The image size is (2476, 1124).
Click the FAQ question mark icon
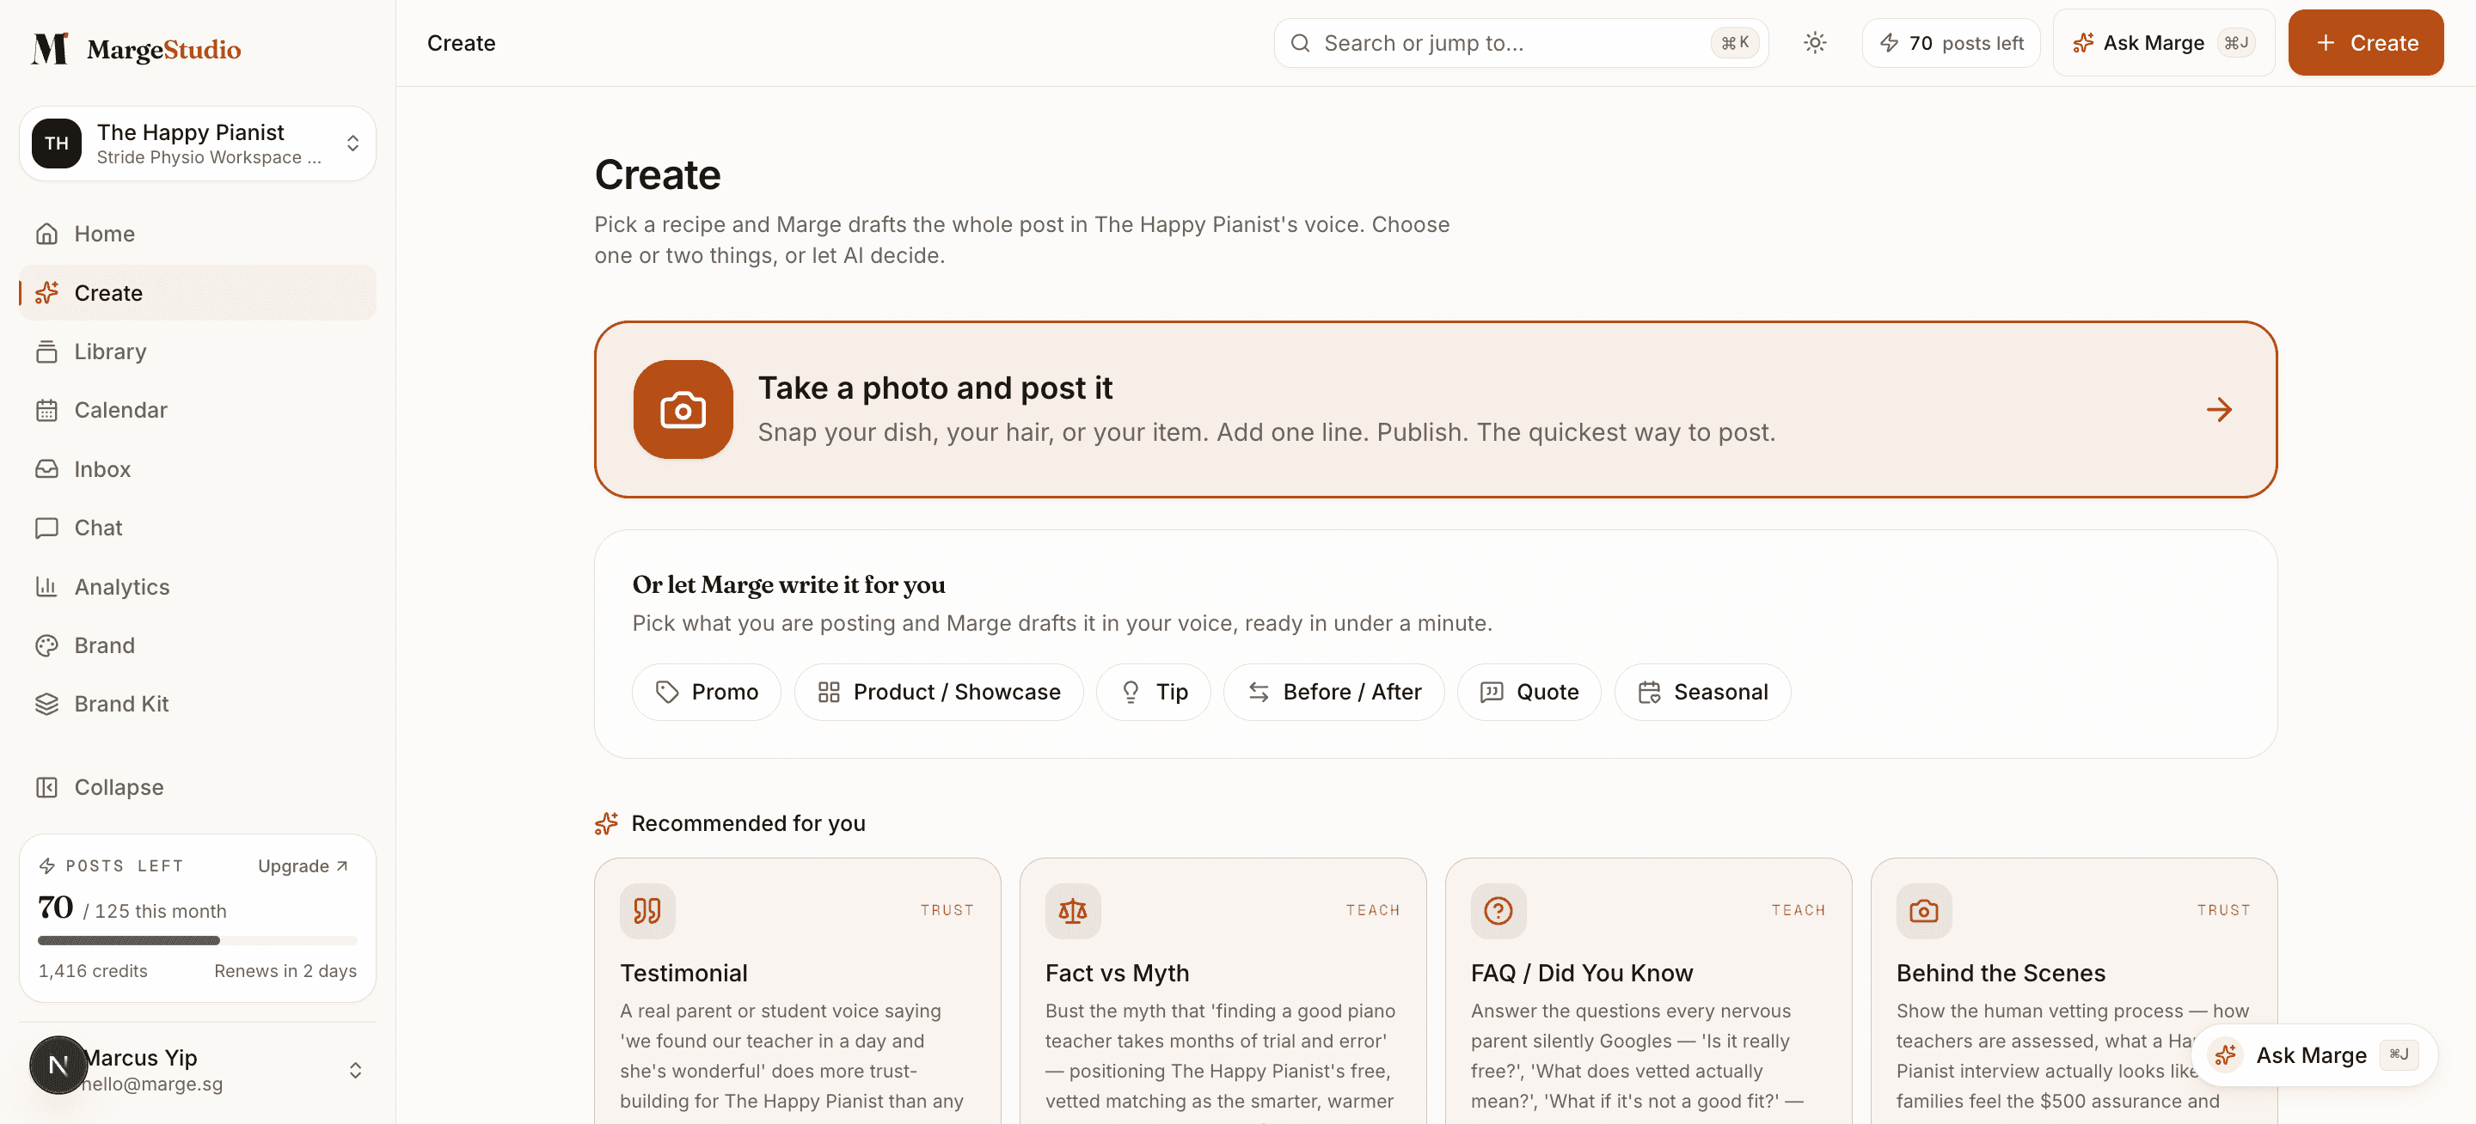point(1498,910)
